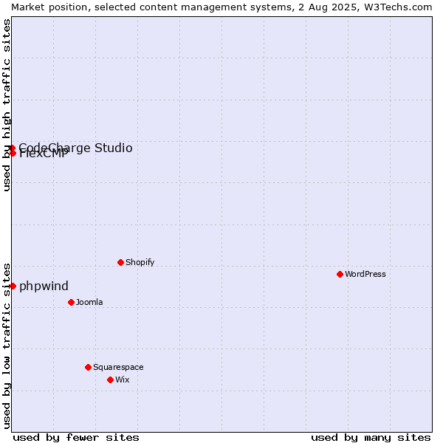Click the 'Shopify' label text
The image size is (443, 443).
pyautogui.click(x=140, y=262)
